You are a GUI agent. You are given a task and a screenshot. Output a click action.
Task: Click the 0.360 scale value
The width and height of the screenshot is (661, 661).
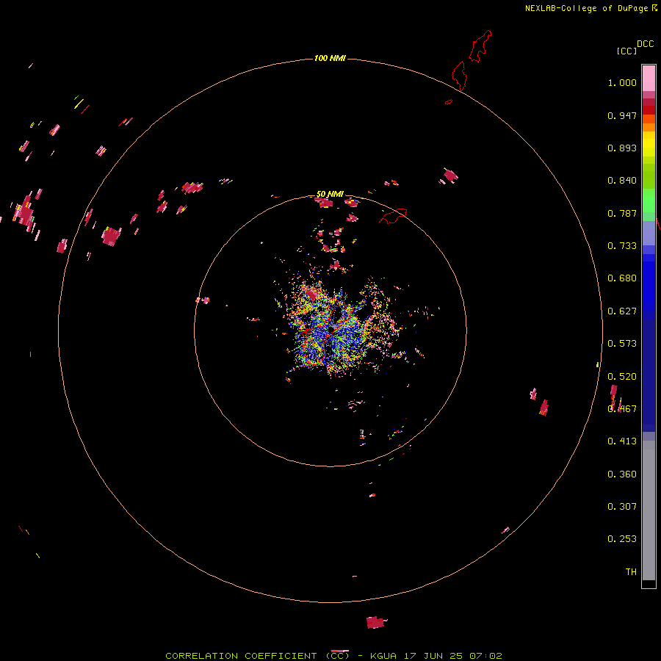coord(622,474)
